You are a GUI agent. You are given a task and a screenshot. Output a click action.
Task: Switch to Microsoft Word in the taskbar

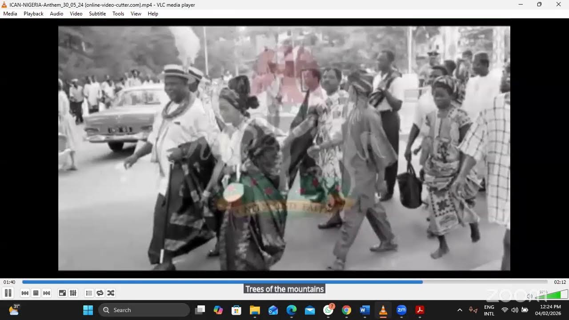point(365,310)
